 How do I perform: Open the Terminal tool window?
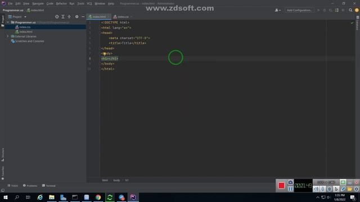click(49, 186)
